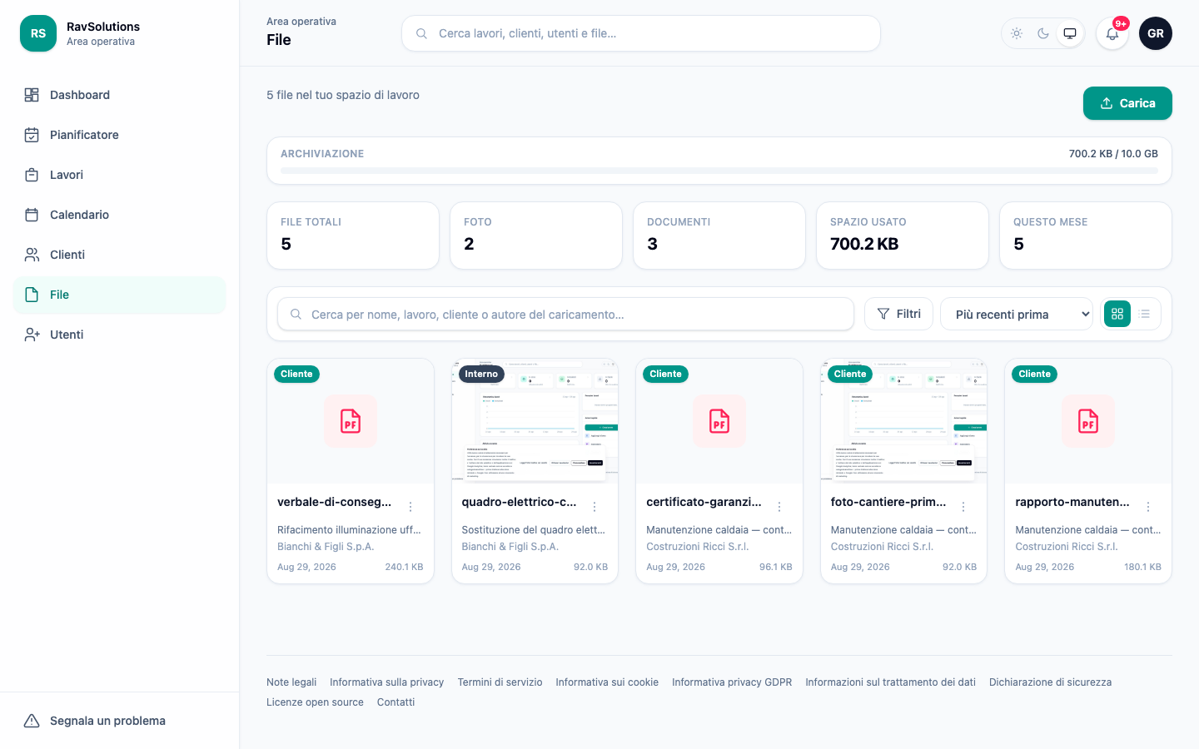Open the Filtri filter button
1199x749 pixels.
898,314
